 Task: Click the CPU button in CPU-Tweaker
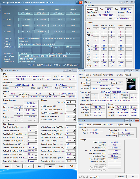28,166
